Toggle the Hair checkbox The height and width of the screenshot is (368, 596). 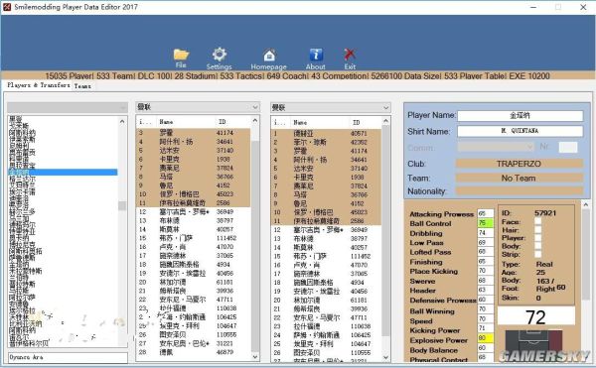tap(537, 230)
